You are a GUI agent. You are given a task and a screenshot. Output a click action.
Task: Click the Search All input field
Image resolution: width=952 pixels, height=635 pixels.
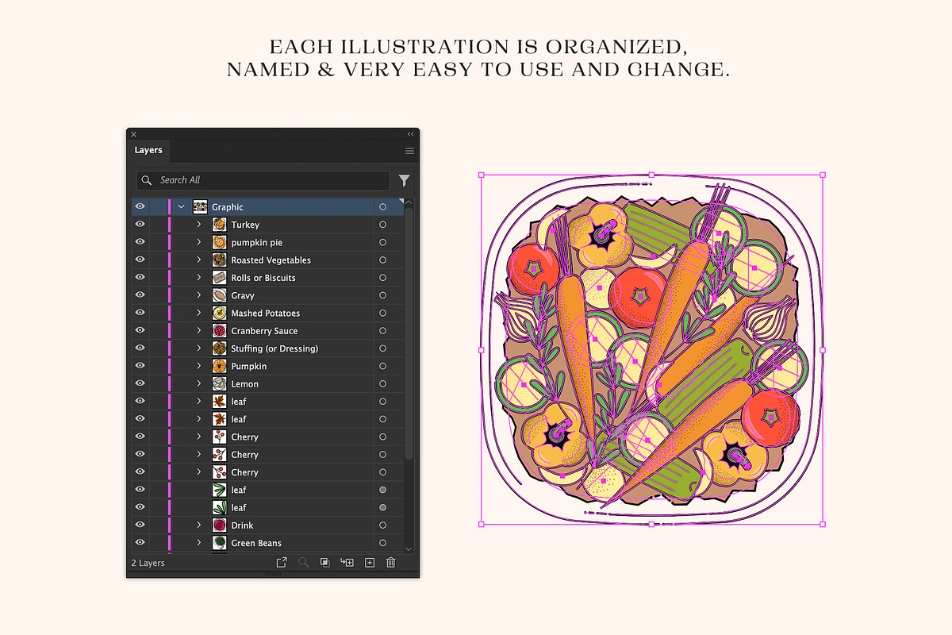[x=263, y=180]
